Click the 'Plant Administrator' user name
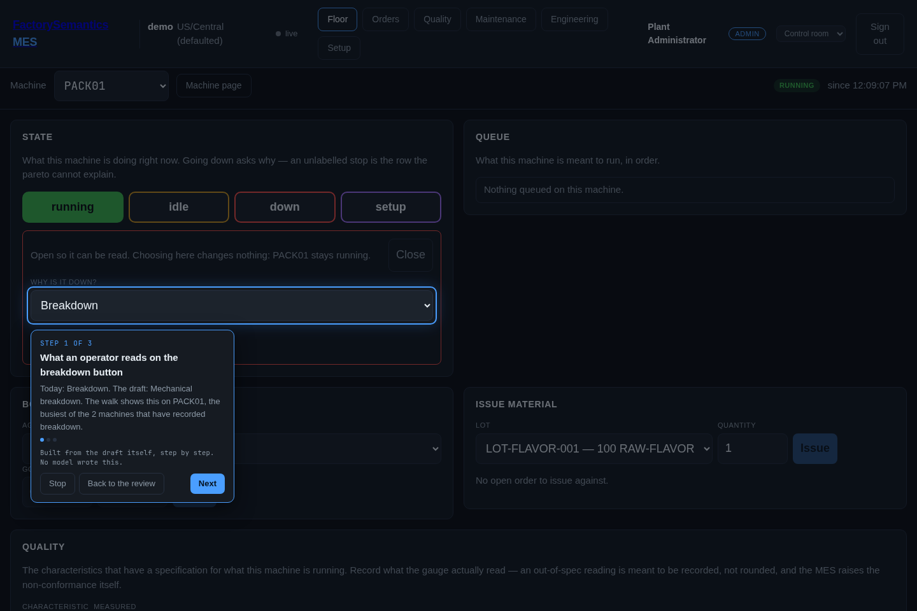This screenshot has height=611, width=917. [x=677, y=34]
